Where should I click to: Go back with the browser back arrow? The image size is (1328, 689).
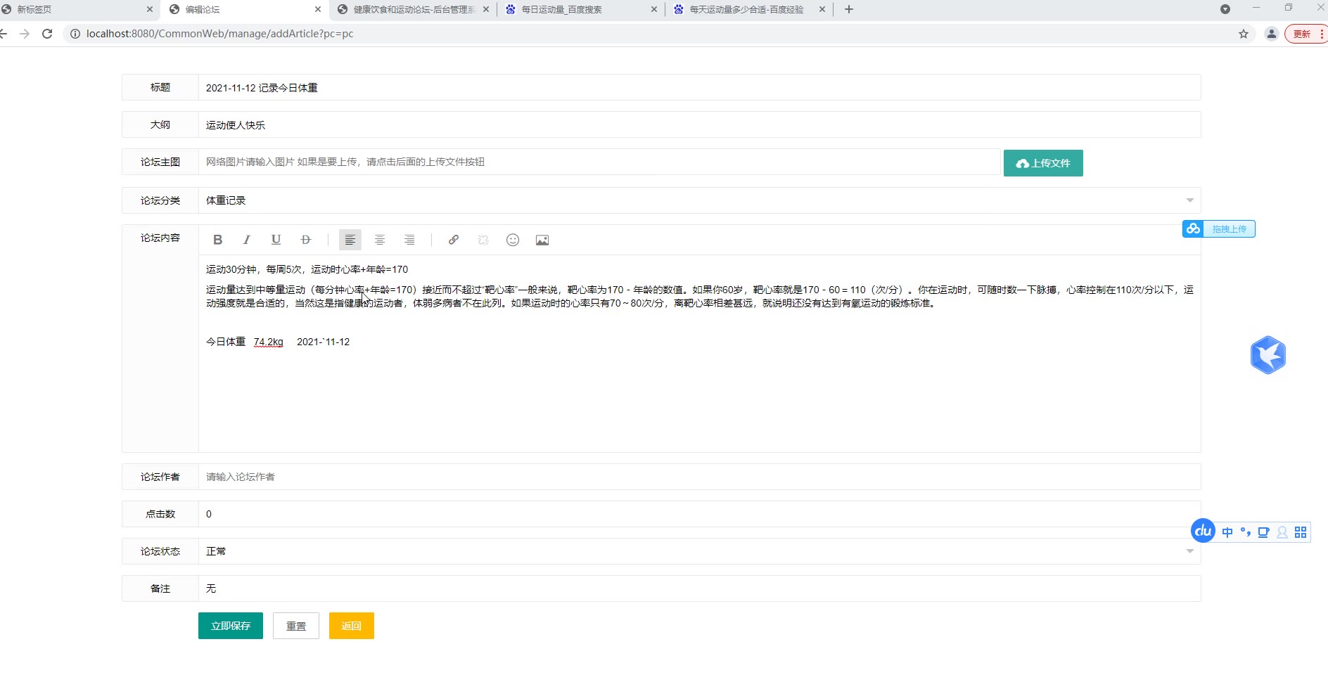[3, 34]
